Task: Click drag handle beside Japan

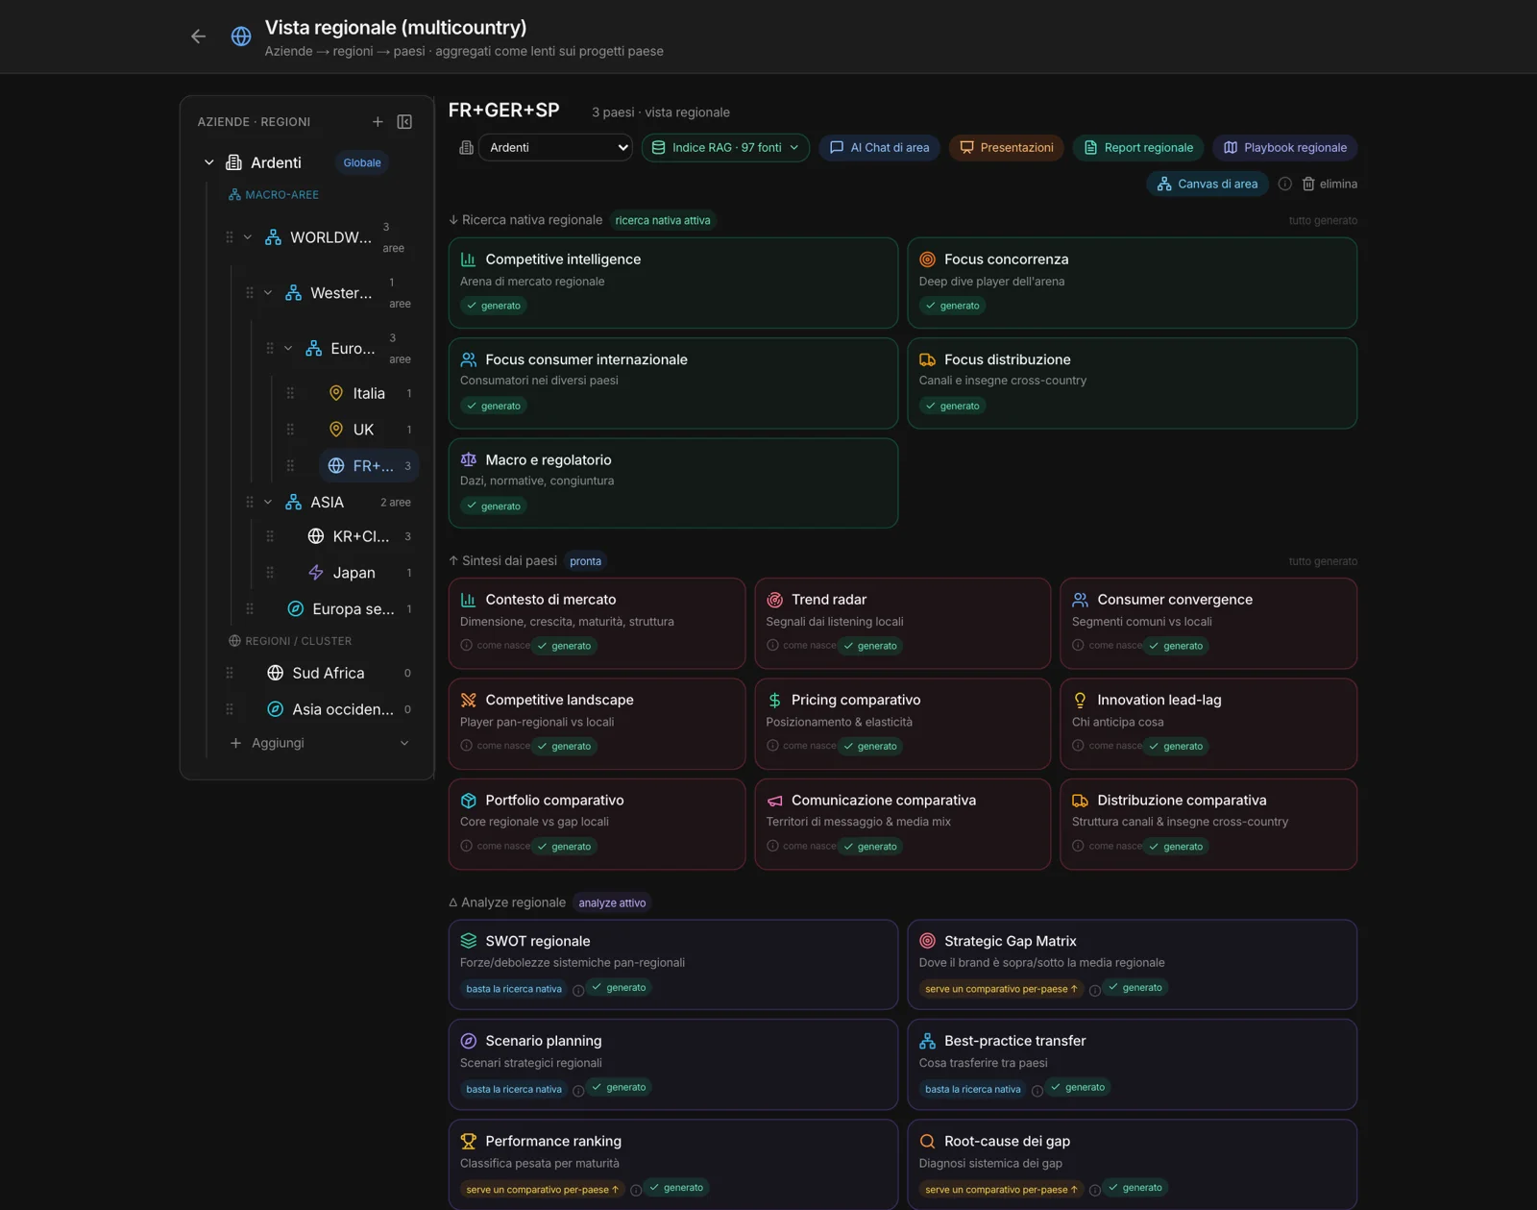Action: [270, 573]
